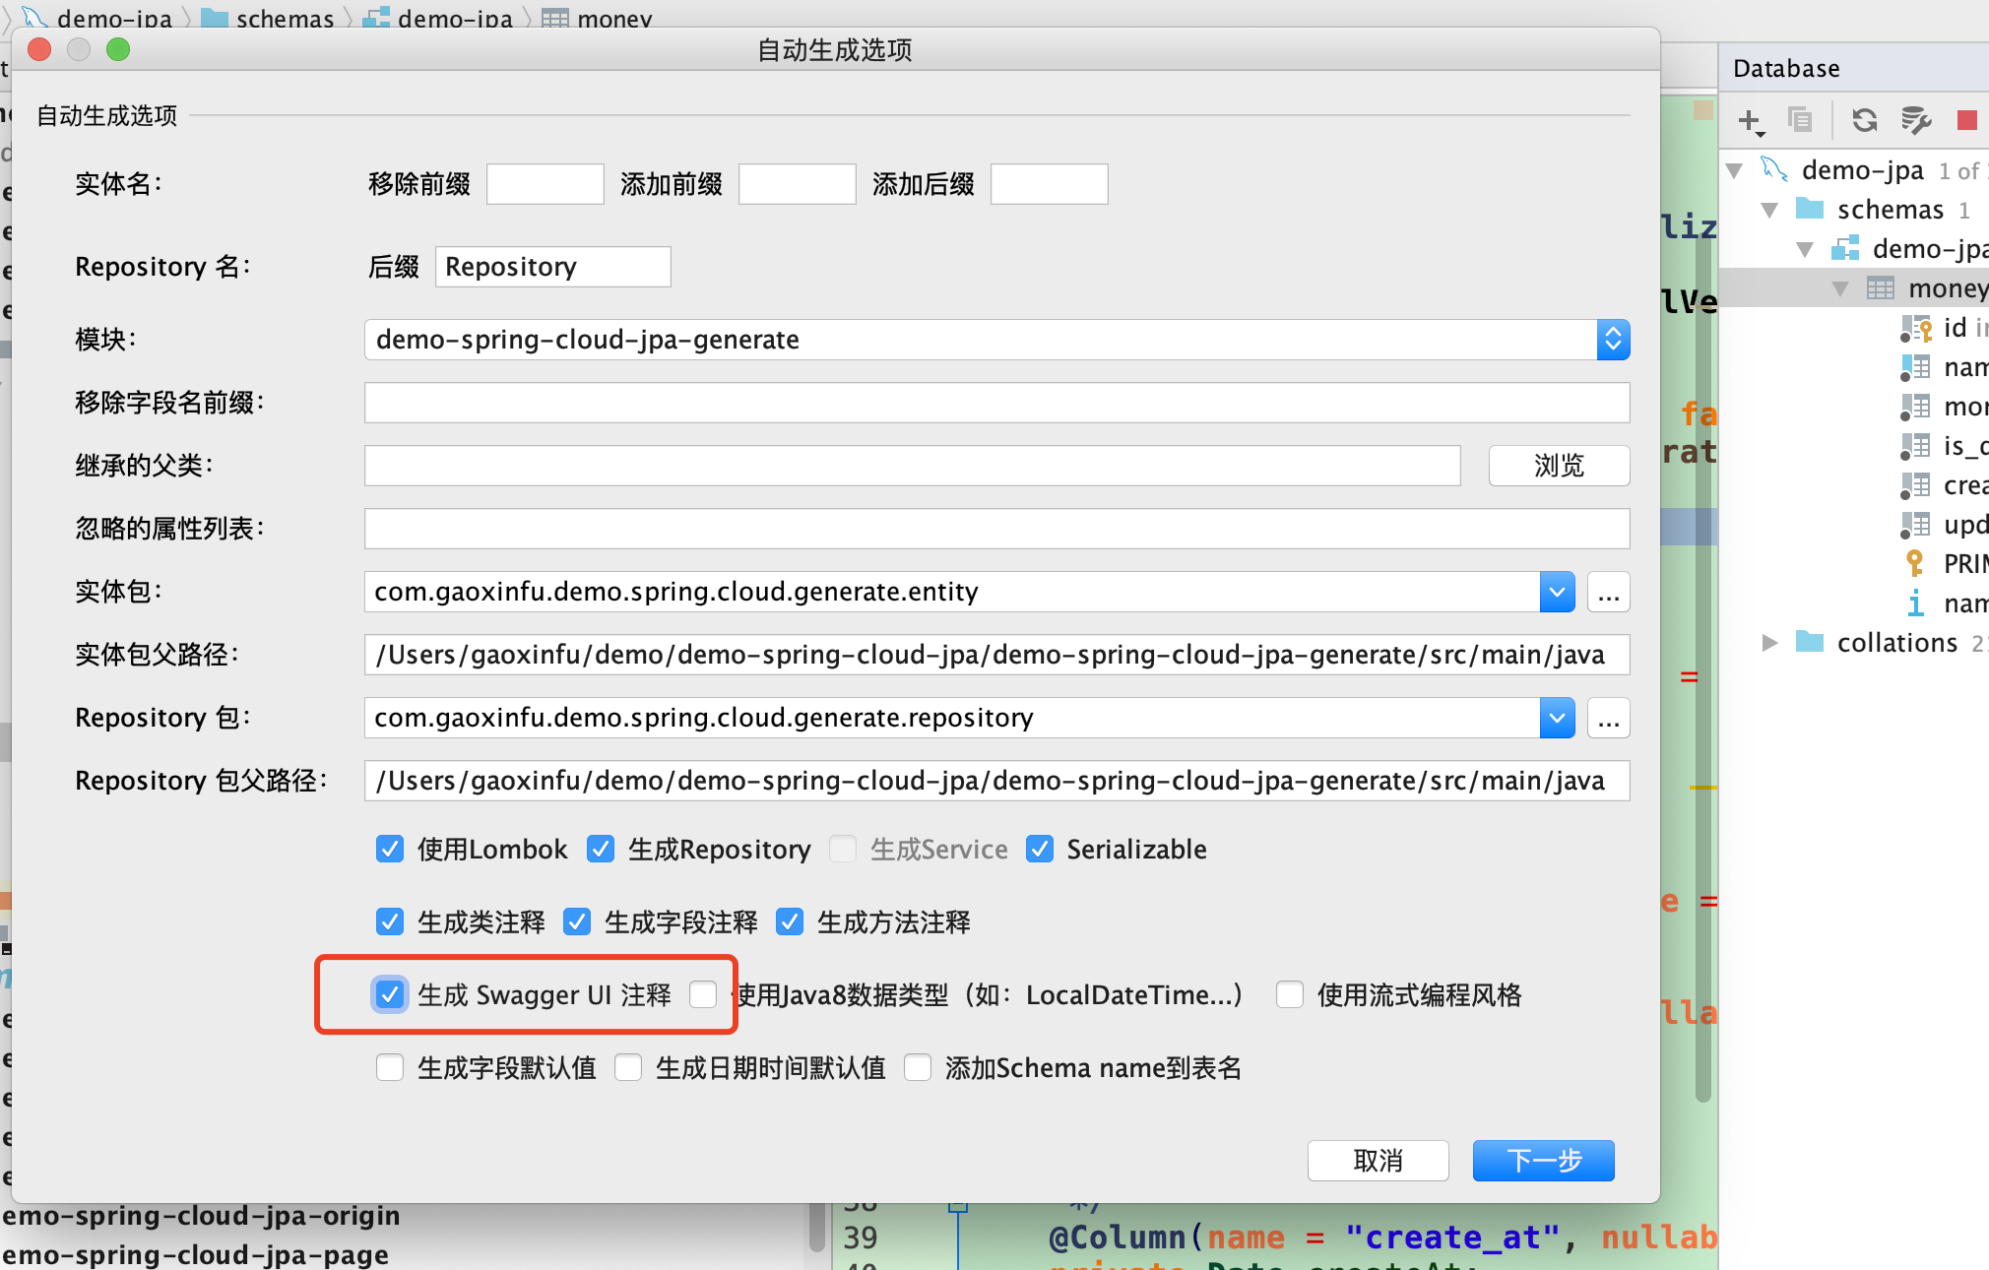This screenshot has width=1989, height=1270.
Task: Select the collations folder icon
Action: pyautogui.click(x=1810, y=642)
